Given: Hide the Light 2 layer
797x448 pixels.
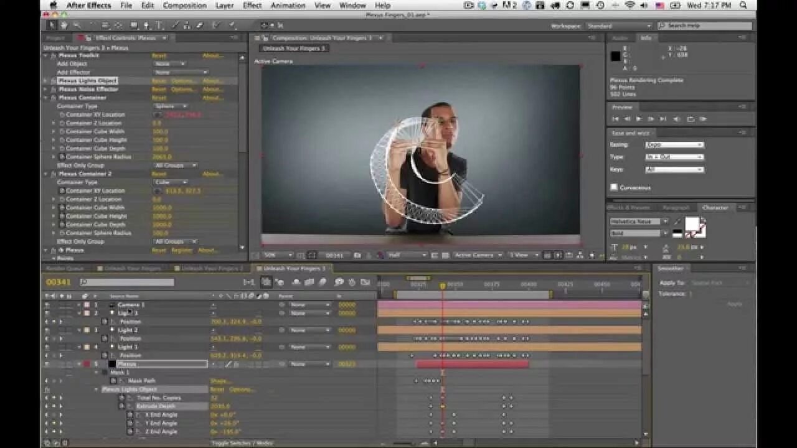Looking at the screenshot, I should tap(47, 330).
